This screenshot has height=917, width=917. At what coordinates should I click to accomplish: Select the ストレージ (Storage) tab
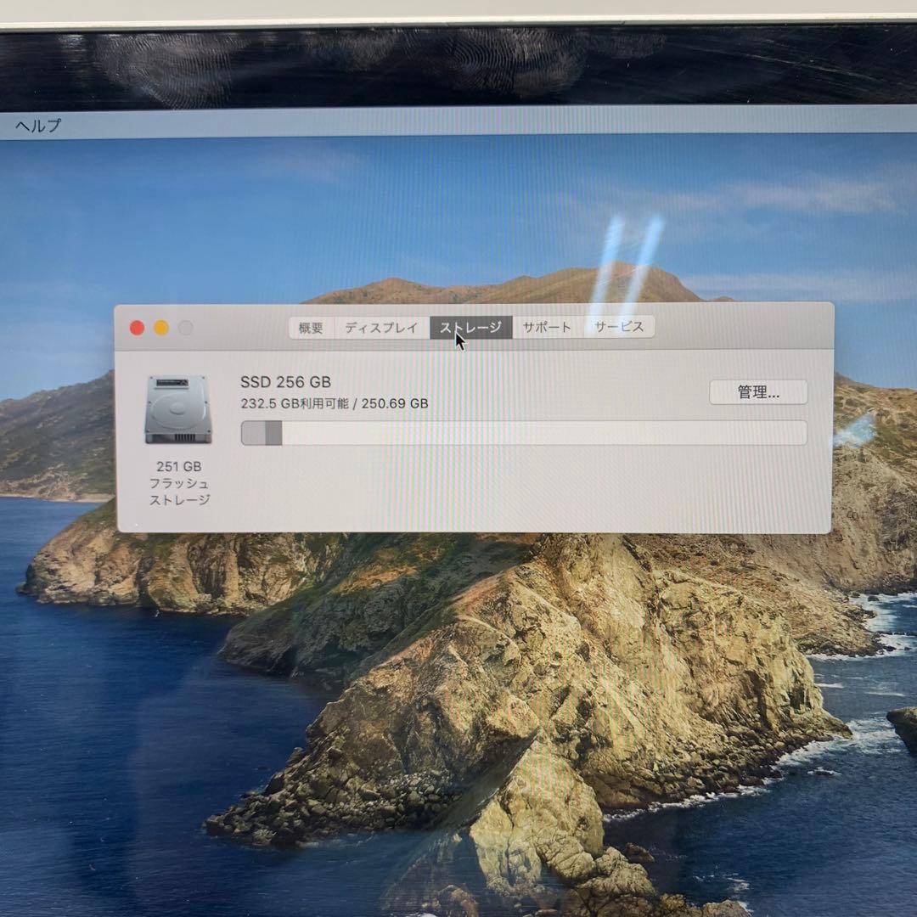pyautogui.click(x=472, y=326)
